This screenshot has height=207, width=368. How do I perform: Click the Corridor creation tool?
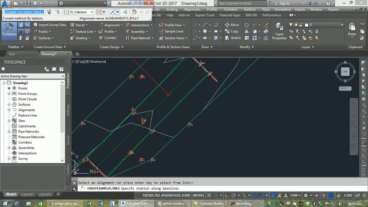pyautogui.click(x=108, y=38)
